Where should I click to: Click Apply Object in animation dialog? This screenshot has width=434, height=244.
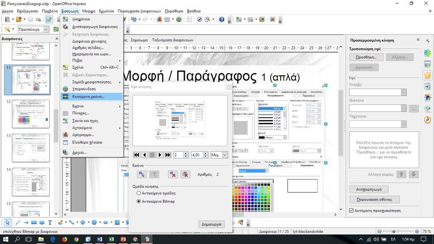tap(142, 174)
